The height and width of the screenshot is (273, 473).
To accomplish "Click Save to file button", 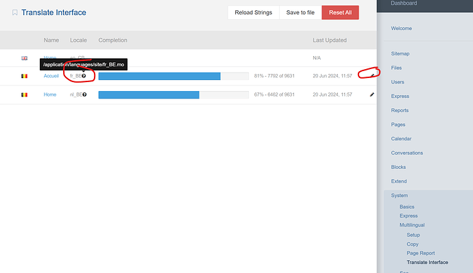I will [300, 12].
